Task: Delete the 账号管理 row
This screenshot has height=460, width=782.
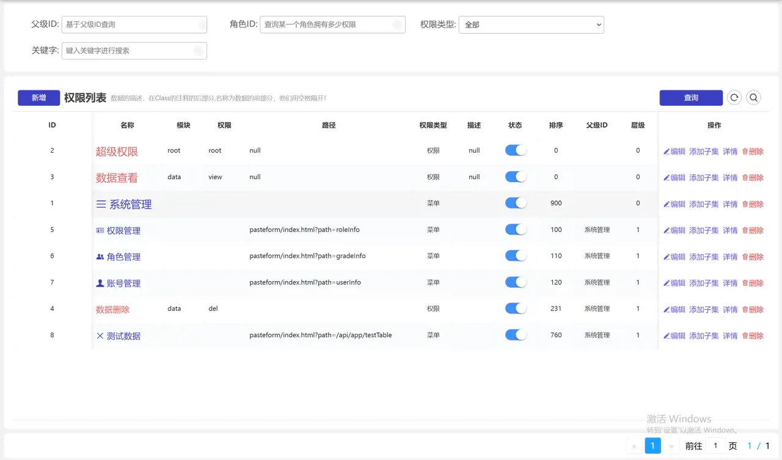Action: pos(753,283)
